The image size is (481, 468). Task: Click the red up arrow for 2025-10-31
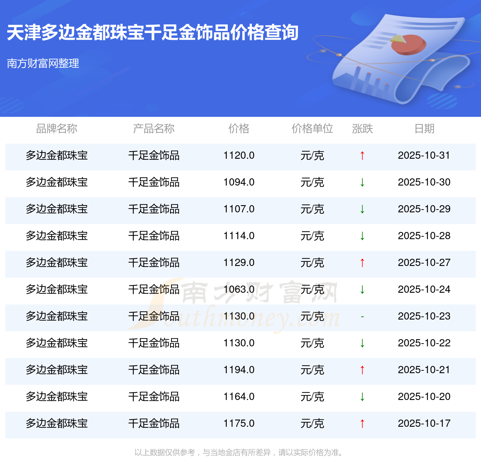coord(362,156)
